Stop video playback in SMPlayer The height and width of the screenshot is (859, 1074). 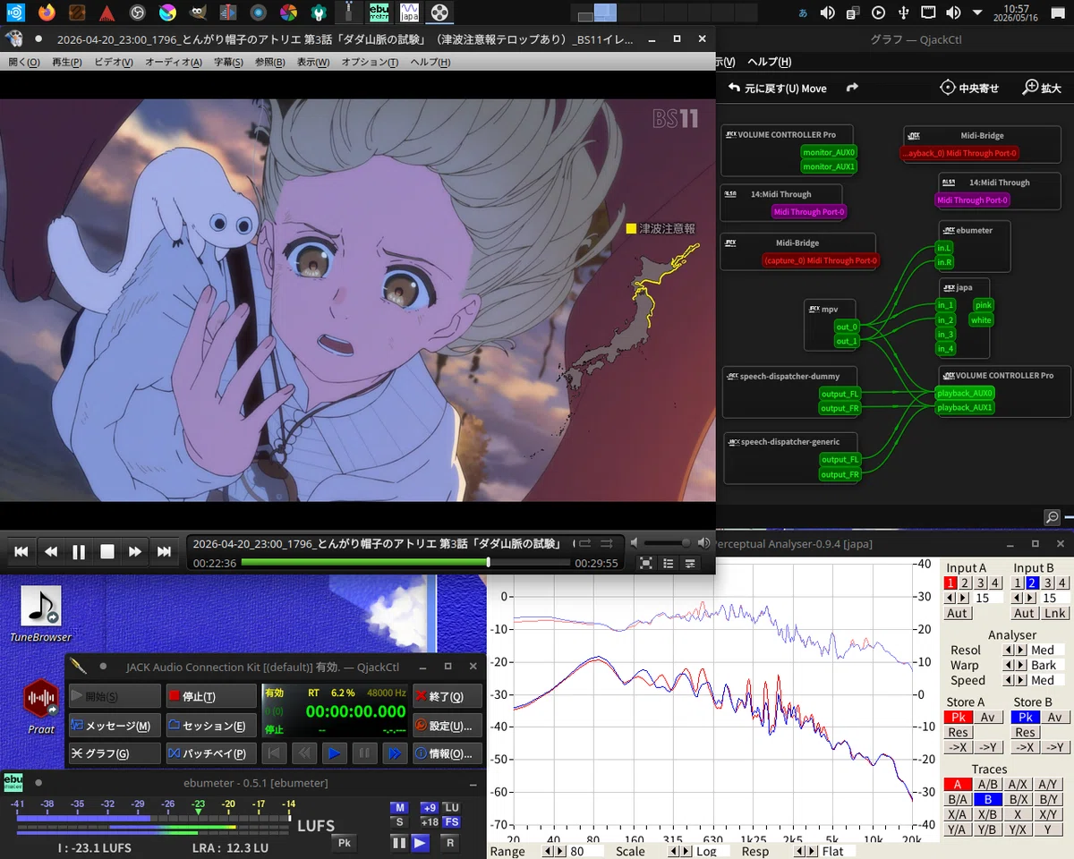tap(107, 552)
